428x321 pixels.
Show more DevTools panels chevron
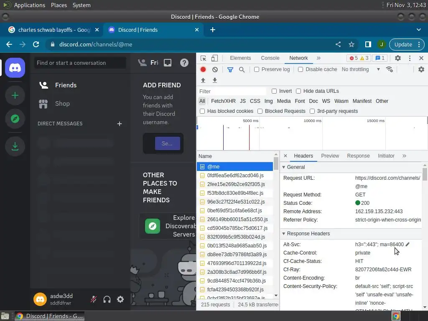pyautogui.click(x=318, y=58)
